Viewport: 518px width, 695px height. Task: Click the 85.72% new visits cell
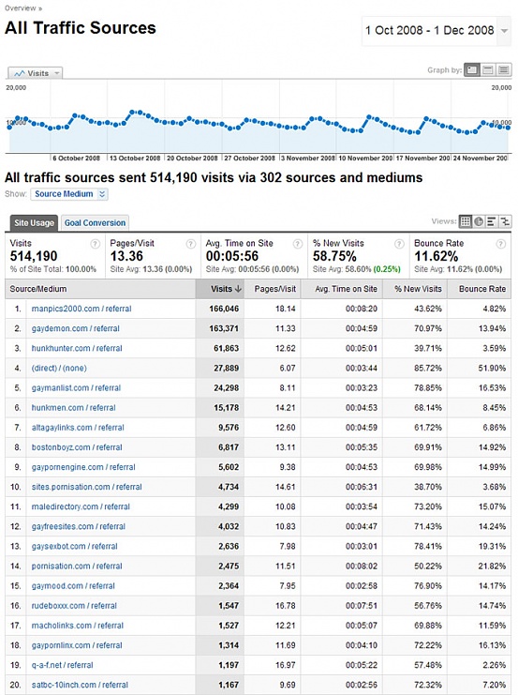click(428, 368)
